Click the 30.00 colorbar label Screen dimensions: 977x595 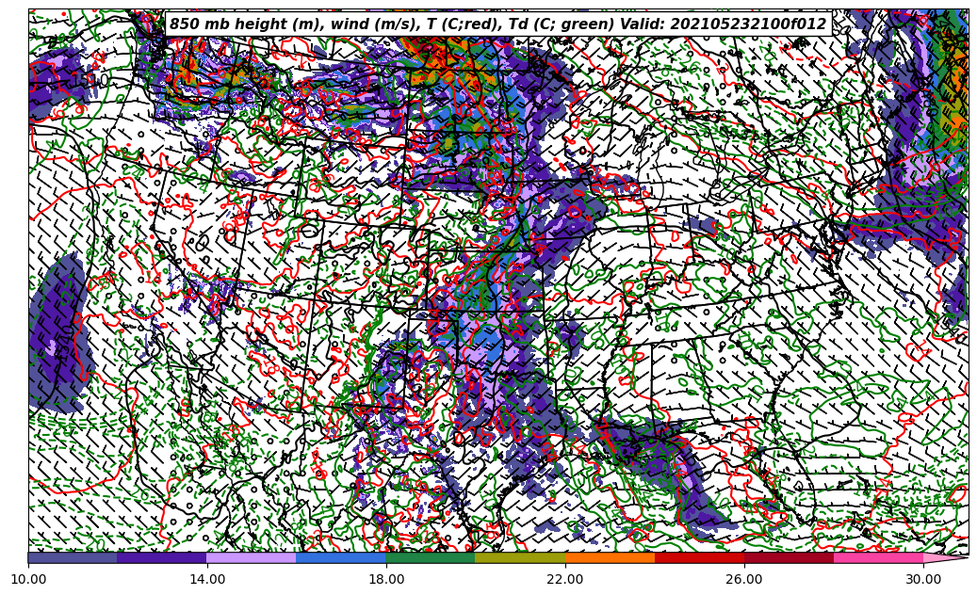pos(923,579)
